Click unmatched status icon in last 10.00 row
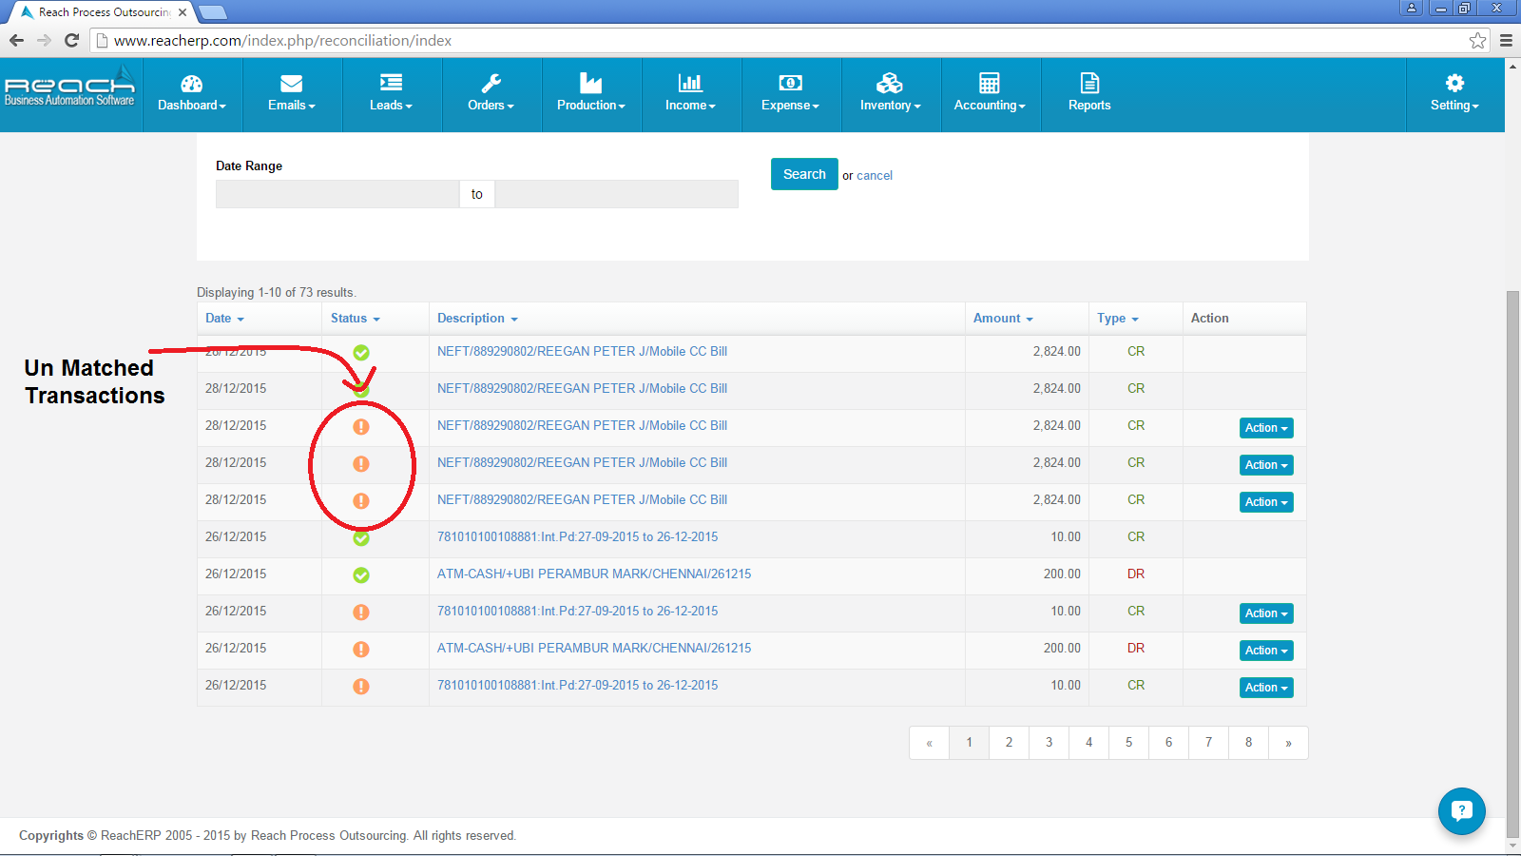The height and width of the screenshot is (856, 1521). click(x=361, y=687)
